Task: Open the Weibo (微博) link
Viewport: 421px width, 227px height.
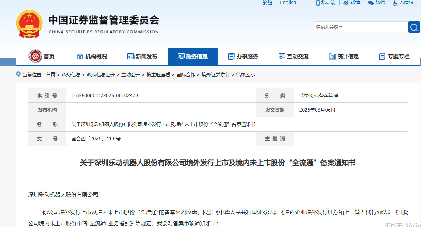Action: click(352, 3)
